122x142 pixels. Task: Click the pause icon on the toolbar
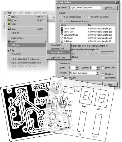pos(54,18)
